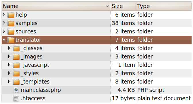Expand the samples folder arrow

click(4, 23)
